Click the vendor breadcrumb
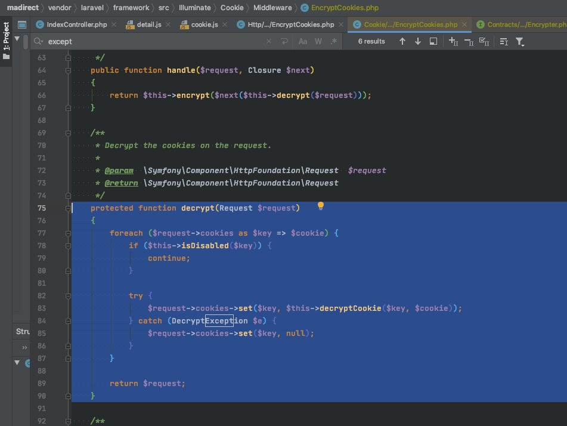567x426 pixels. tap(60, 8)
